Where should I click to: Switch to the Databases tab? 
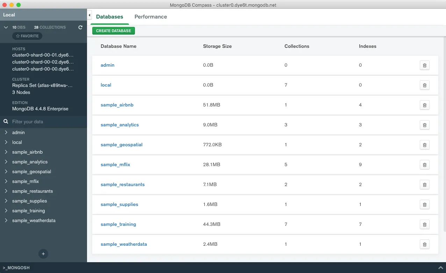click(x=110, y=17)
